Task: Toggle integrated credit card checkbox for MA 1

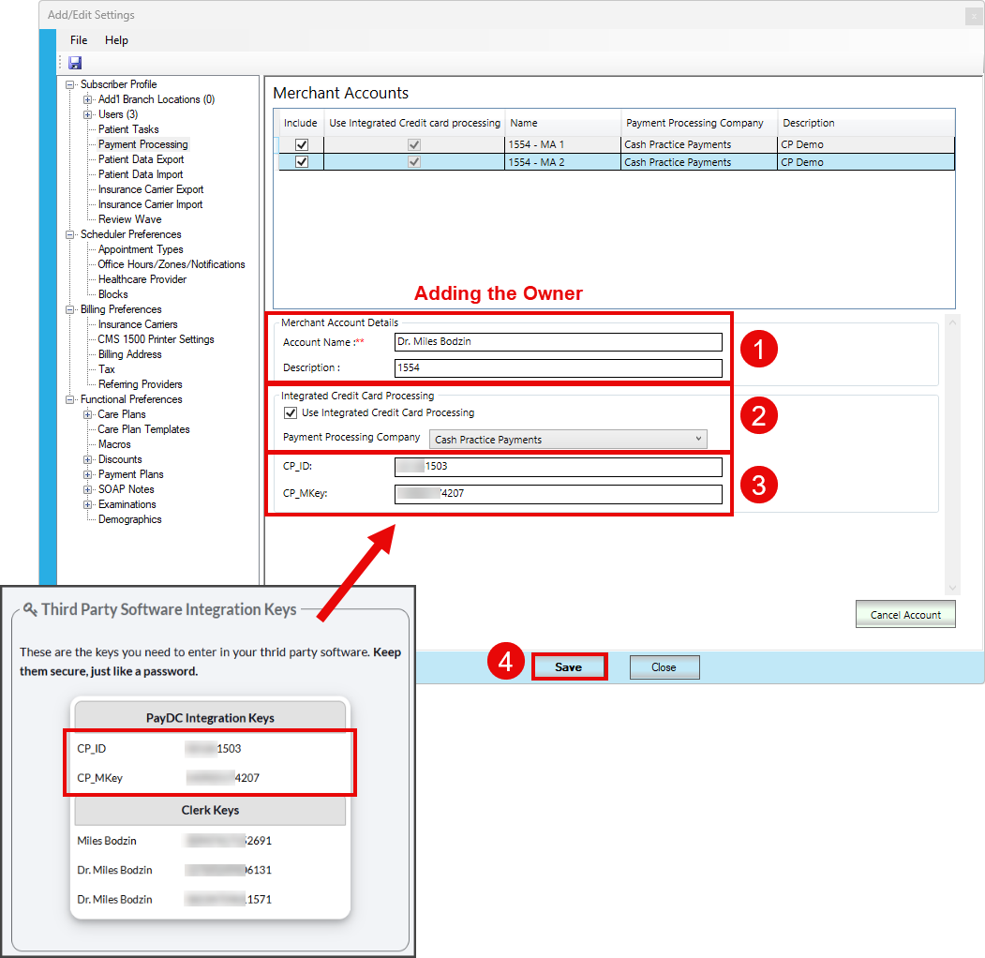Action: click(414, 144)
